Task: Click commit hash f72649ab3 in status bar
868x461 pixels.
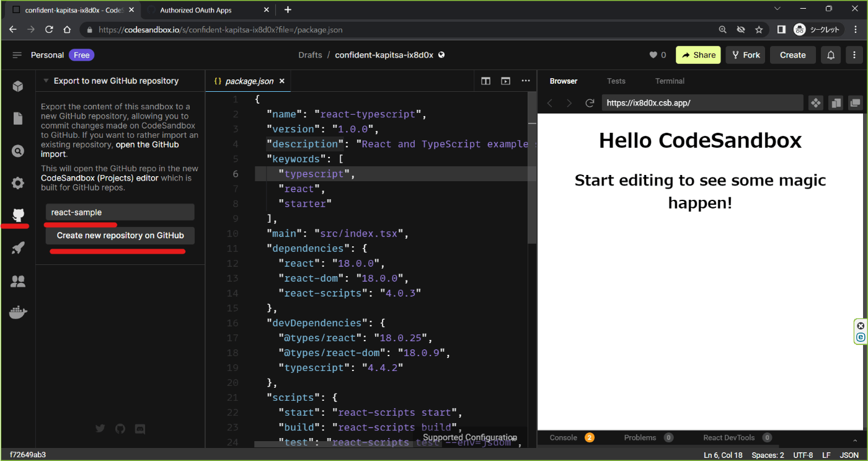Action: click(28, 455)
